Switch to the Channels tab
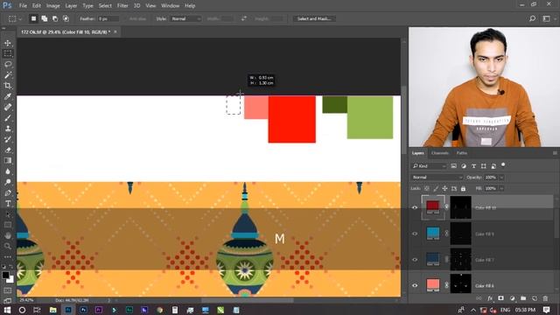The image size is (560, 315). [439, 153]
